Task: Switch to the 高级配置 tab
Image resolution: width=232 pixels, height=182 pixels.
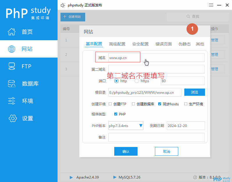Action: 117,44
